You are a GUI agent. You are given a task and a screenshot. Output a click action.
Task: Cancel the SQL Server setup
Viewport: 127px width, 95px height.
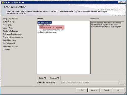click(106, 90)
